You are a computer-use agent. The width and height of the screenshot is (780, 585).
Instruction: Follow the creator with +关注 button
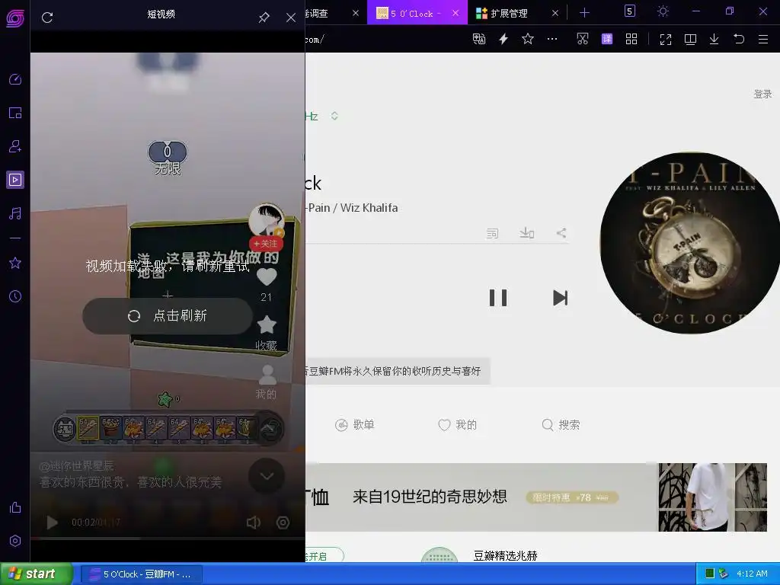(x=266, y=244)
